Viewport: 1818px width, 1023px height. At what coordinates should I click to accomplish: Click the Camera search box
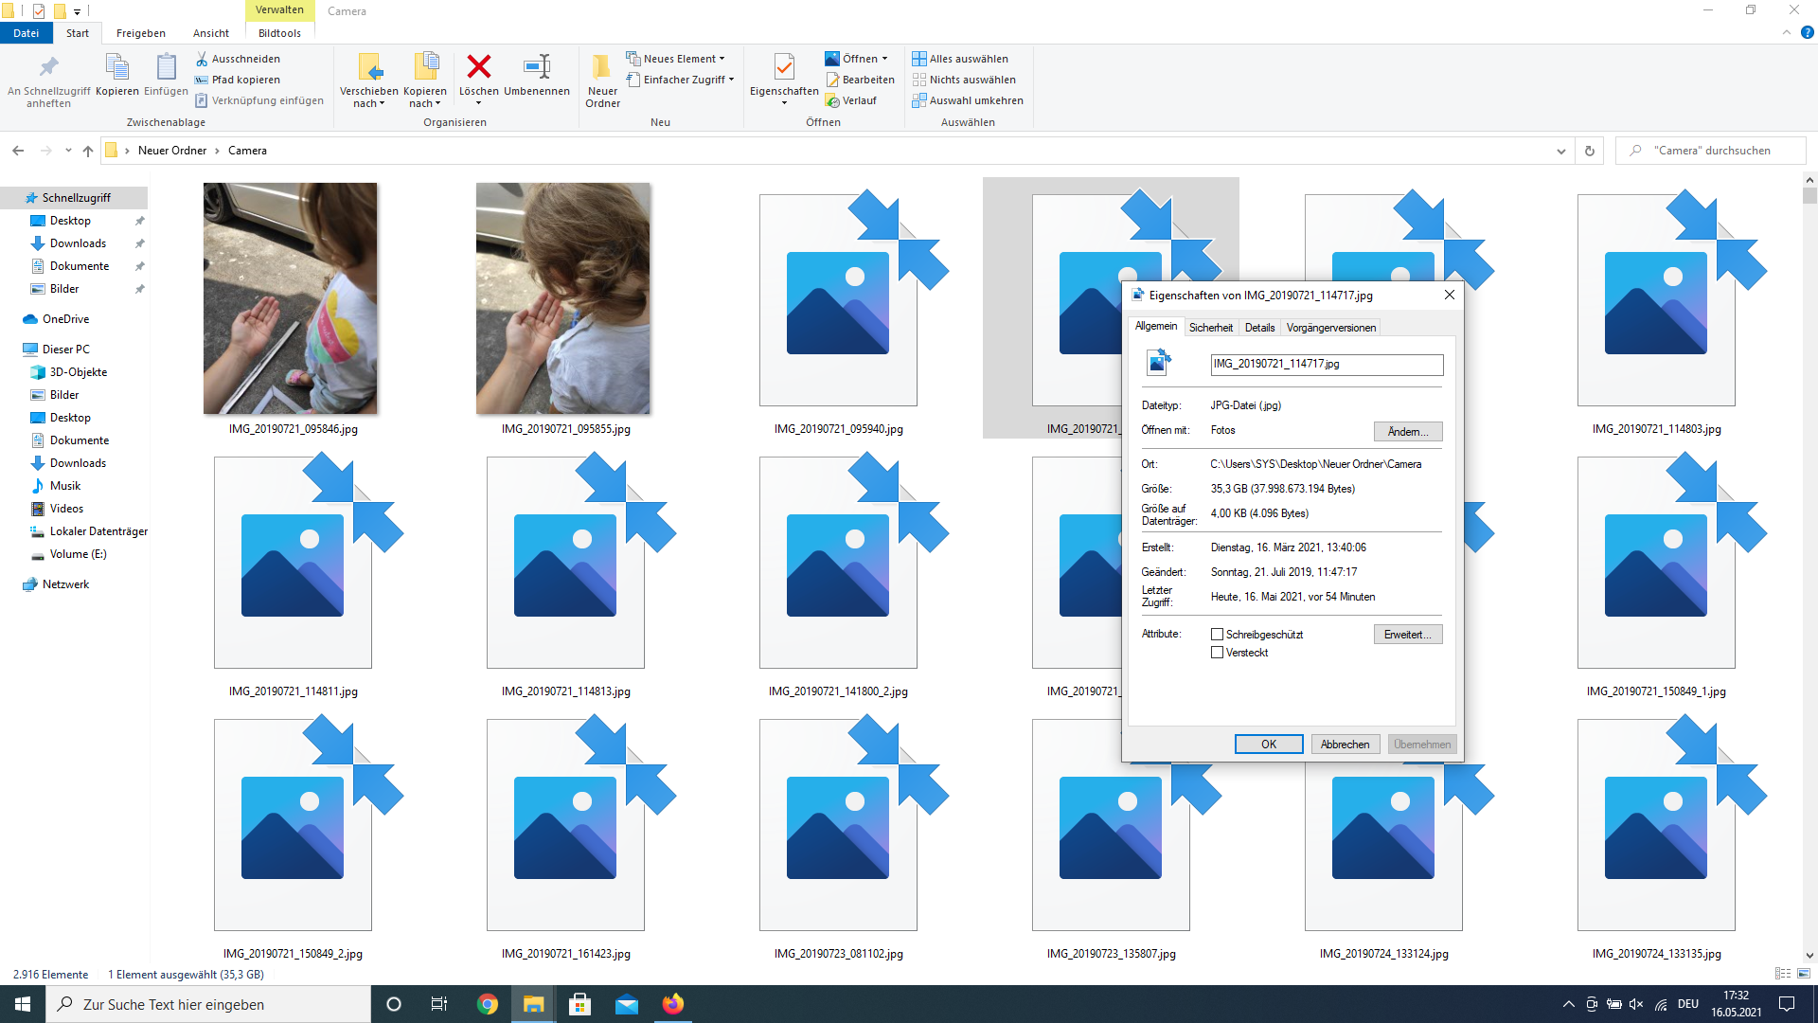(x=1711, y=151)
